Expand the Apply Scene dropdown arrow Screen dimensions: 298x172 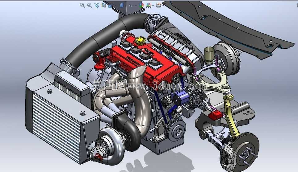coord(153,6)
